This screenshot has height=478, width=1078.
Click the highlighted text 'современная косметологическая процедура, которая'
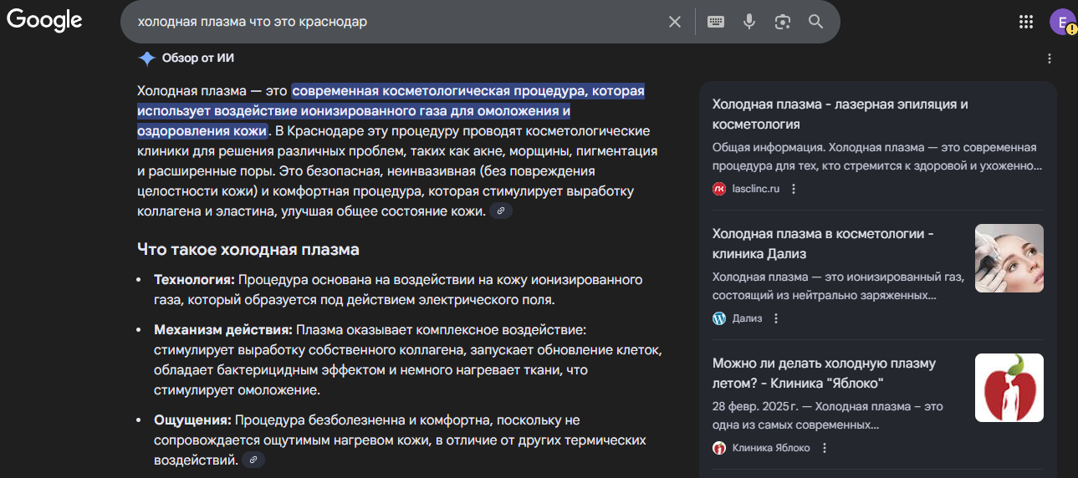(x=468, y=90)
